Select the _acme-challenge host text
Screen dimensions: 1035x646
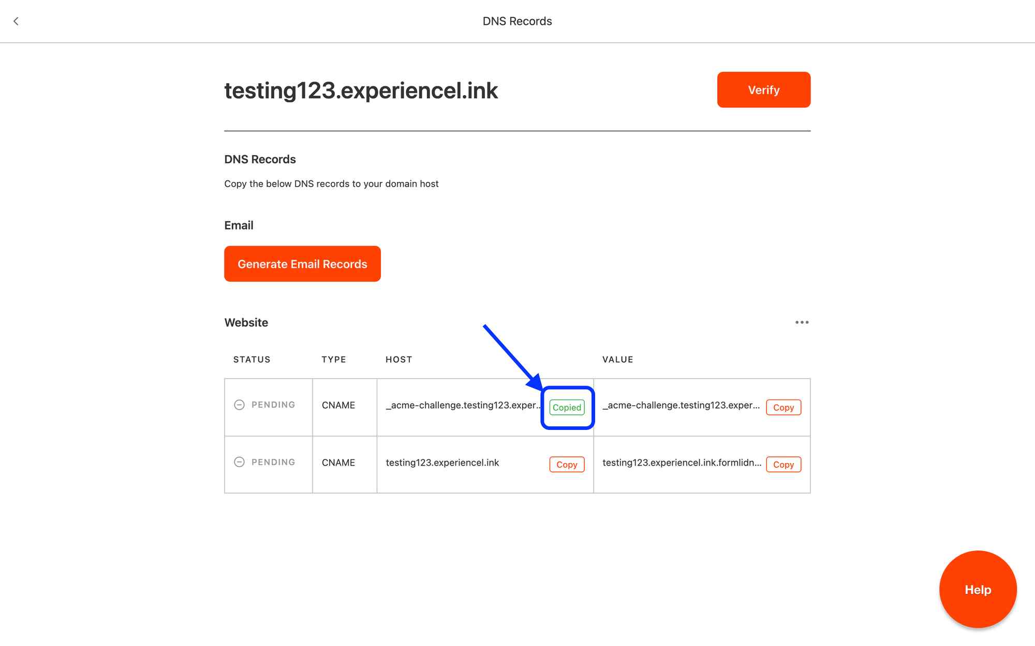(x=462, y=405)
